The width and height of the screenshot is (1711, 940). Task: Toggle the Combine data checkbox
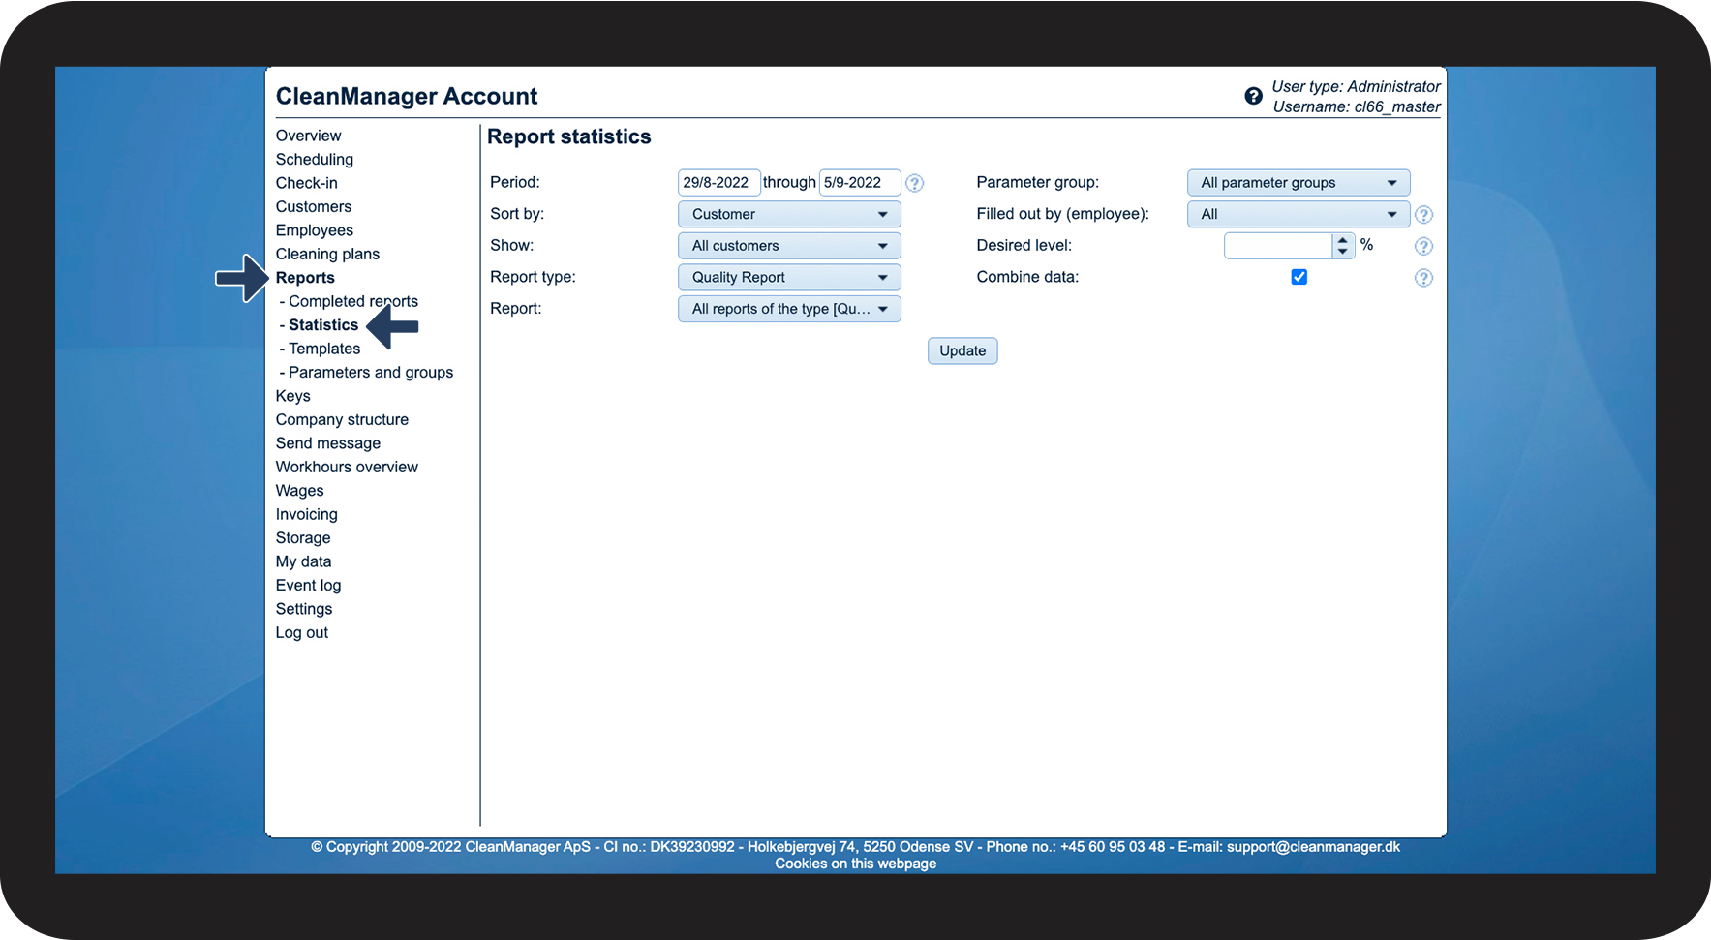[x=1299, y=277]
